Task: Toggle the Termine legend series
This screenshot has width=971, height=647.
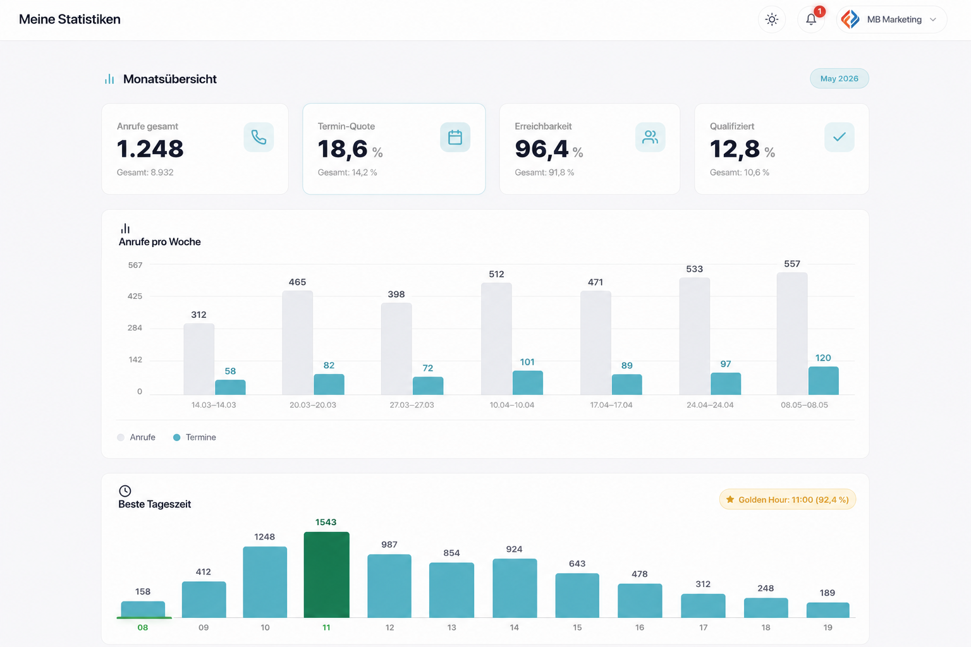Action: tap(195, 437)
